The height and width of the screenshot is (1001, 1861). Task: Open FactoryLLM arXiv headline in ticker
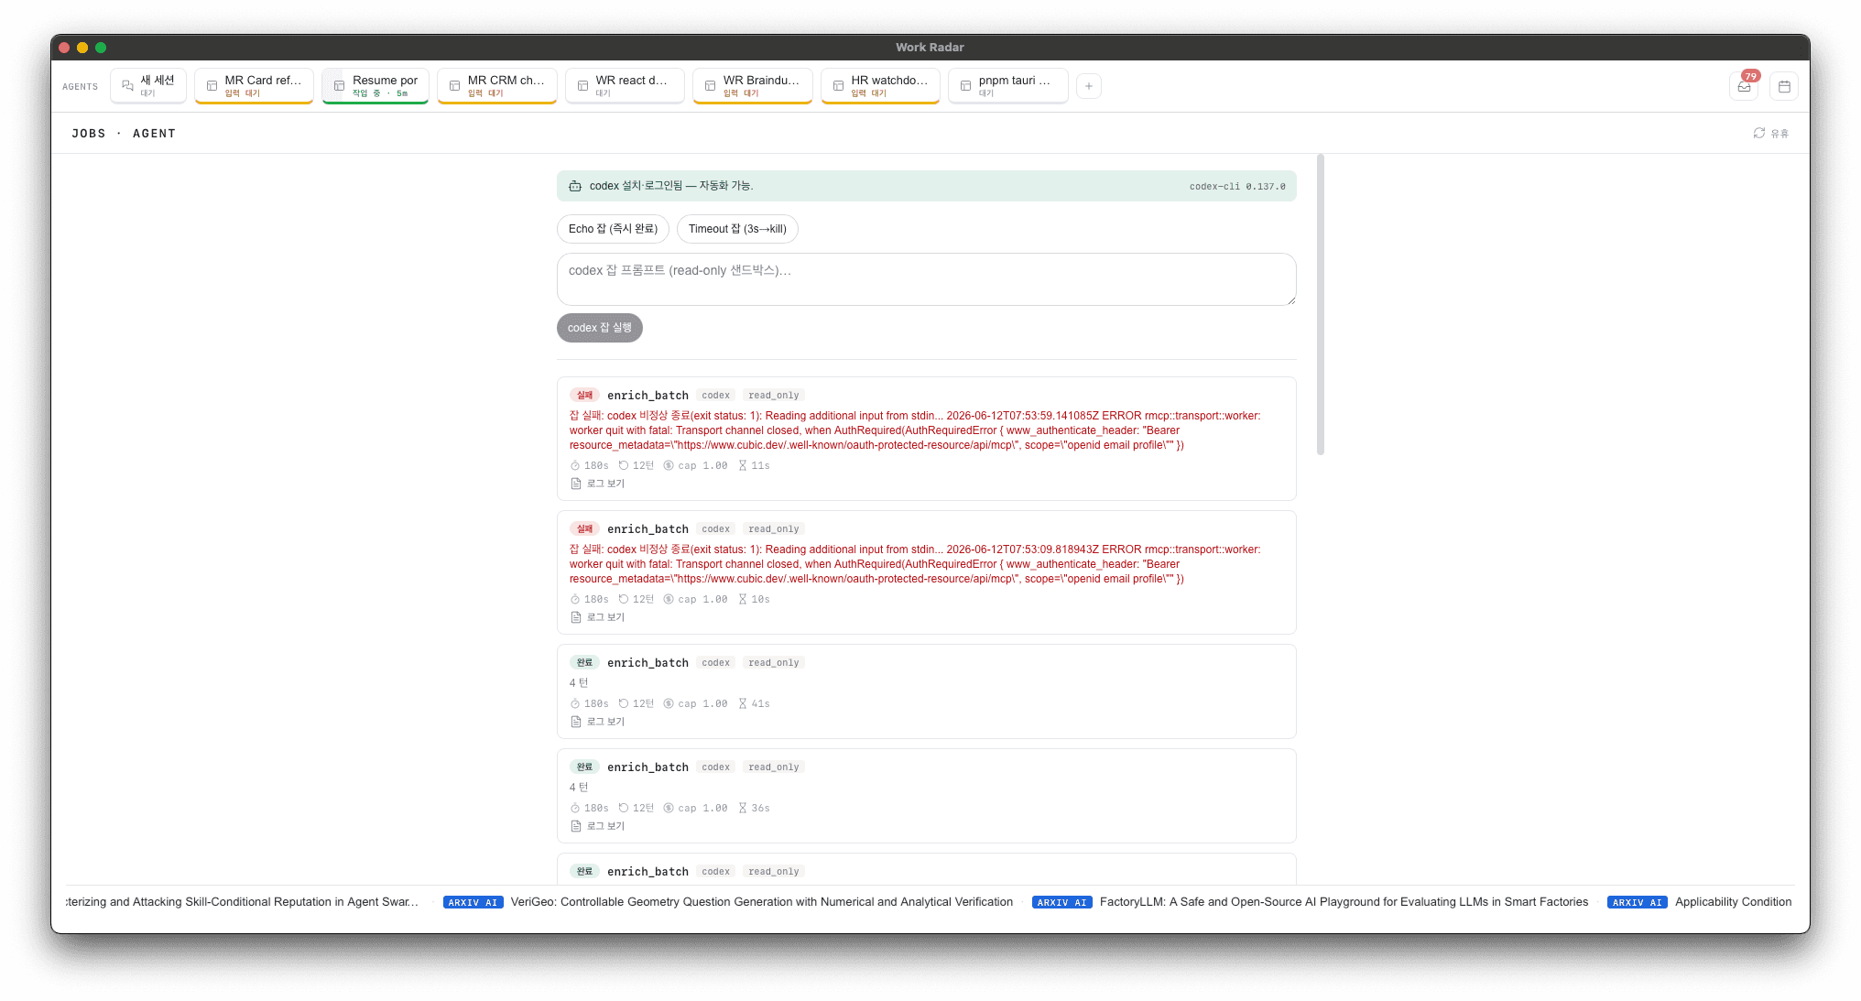(1344, 902)
